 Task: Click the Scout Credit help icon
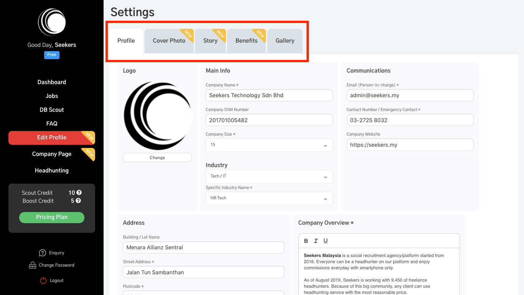tap(79, 193)
